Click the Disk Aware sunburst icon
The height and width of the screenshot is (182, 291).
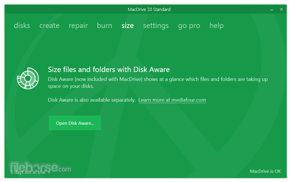pos(28,78)
